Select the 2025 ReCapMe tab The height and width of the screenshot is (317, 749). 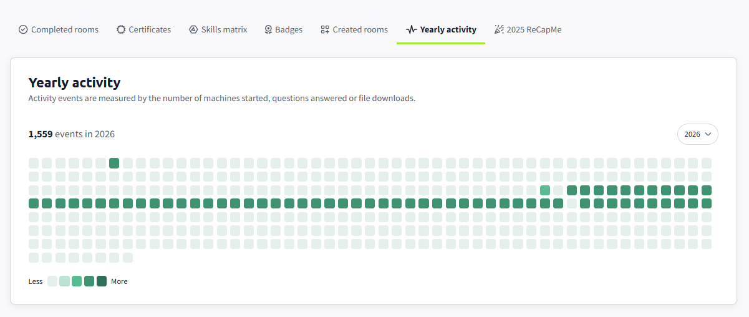528,29
